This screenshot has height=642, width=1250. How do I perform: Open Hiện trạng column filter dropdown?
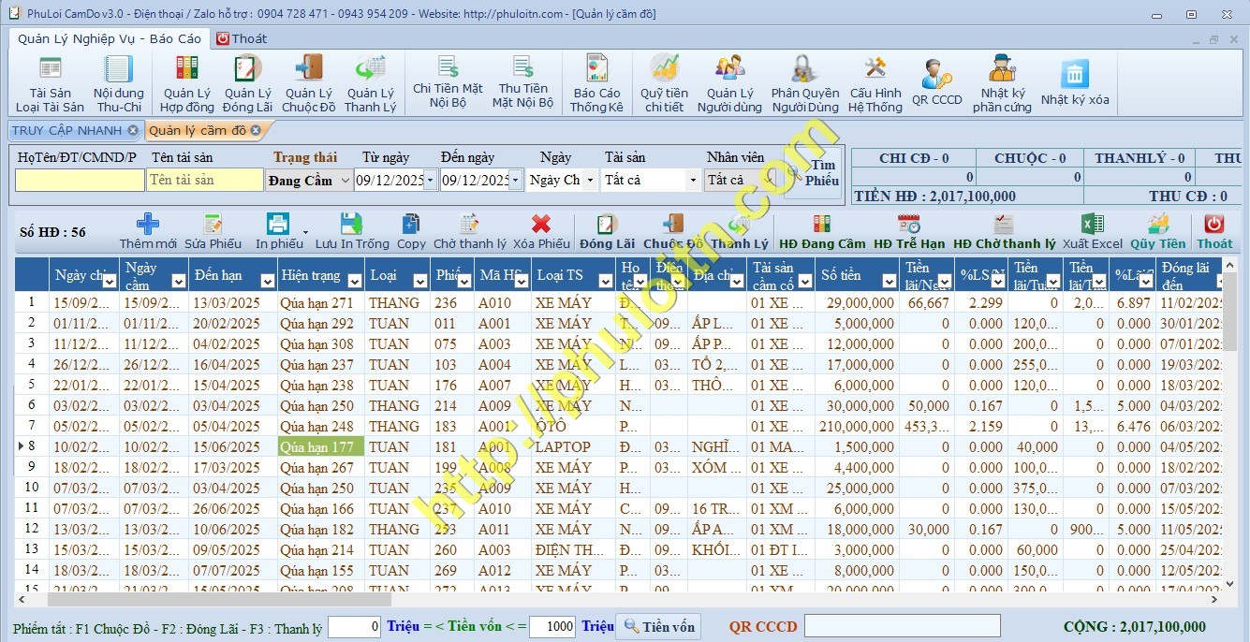[354, 281]
